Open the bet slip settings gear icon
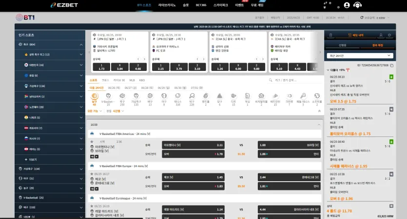The image size is (407, 219). (389, 35)
